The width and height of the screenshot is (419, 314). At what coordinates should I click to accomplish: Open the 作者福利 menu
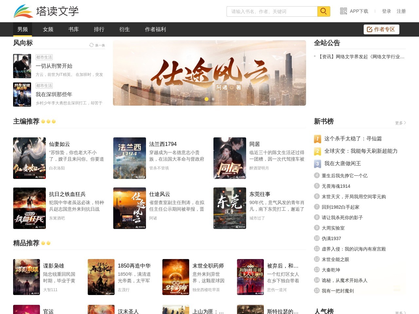click(155, 29)
